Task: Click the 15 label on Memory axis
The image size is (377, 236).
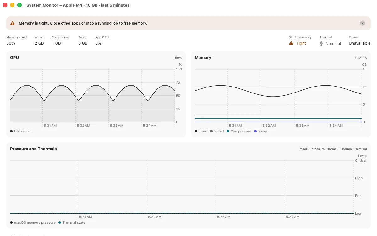Action: click(x=365, y=69)
